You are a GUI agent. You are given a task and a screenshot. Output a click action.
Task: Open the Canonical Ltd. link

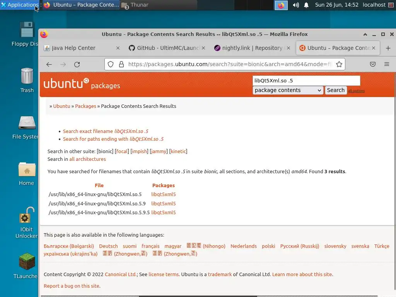tap(121, 274)
